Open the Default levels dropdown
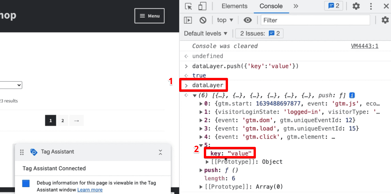Screen dimensions: 391x194 206,33
